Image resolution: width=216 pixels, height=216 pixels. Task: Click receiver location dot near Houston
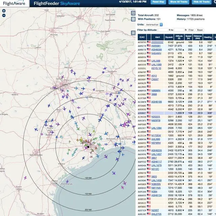[88, 147]
